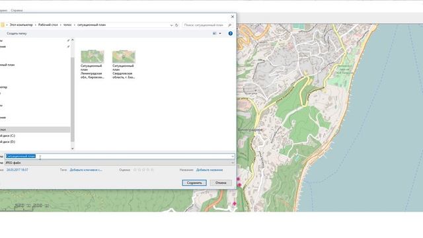Go to the топос folder in the breadcrumb
This screenshot has width=423, height=238.
coord(67,25)
